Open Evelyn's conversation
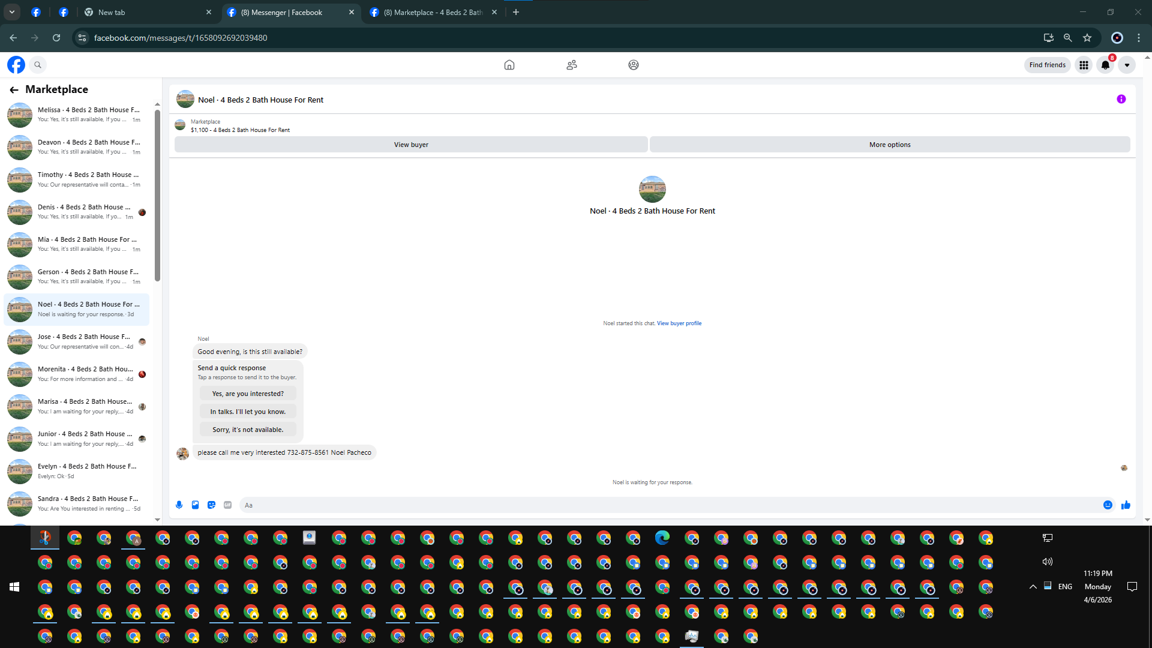 [77, 471]
